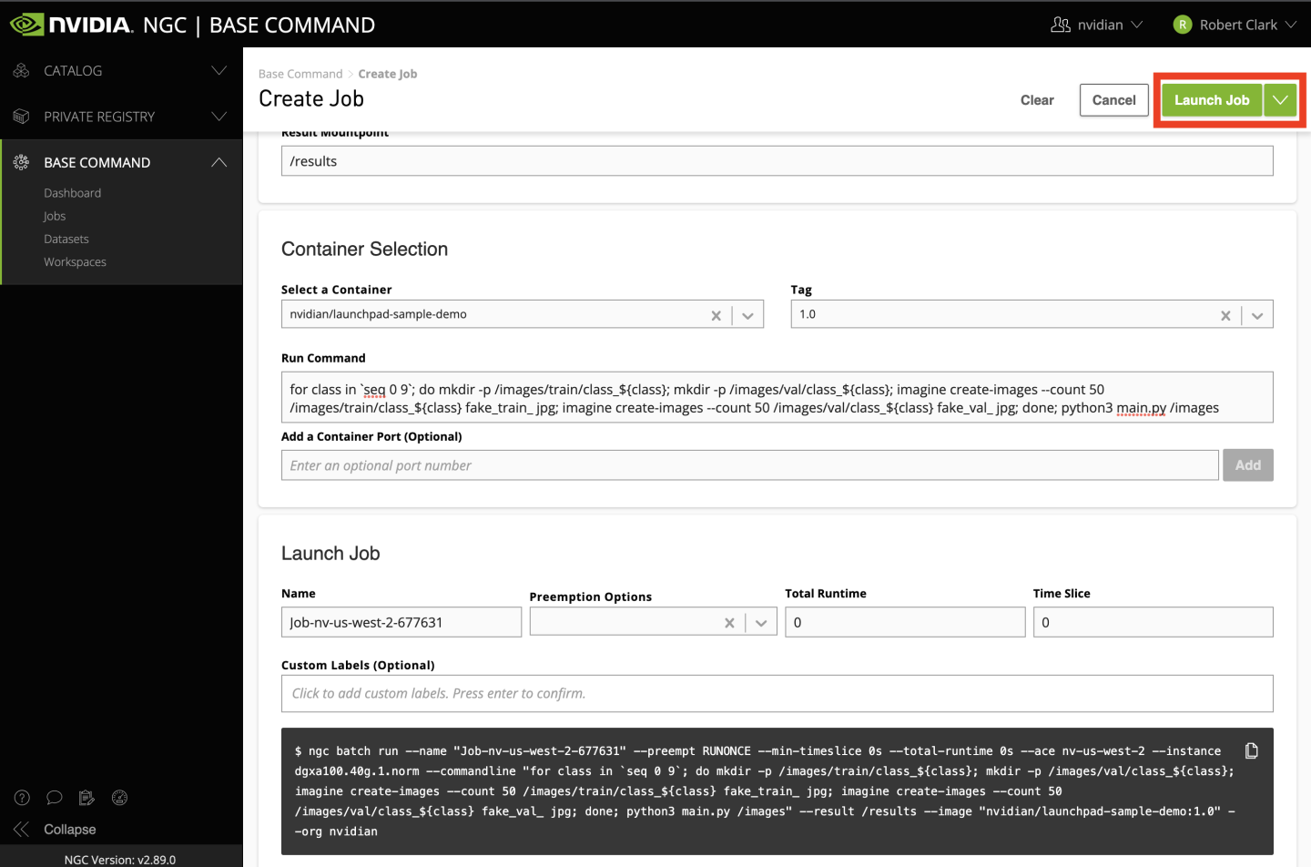
Task: Click the Base Command breadcrumb link
Action: pyautogui.click(x=300, y=74)
